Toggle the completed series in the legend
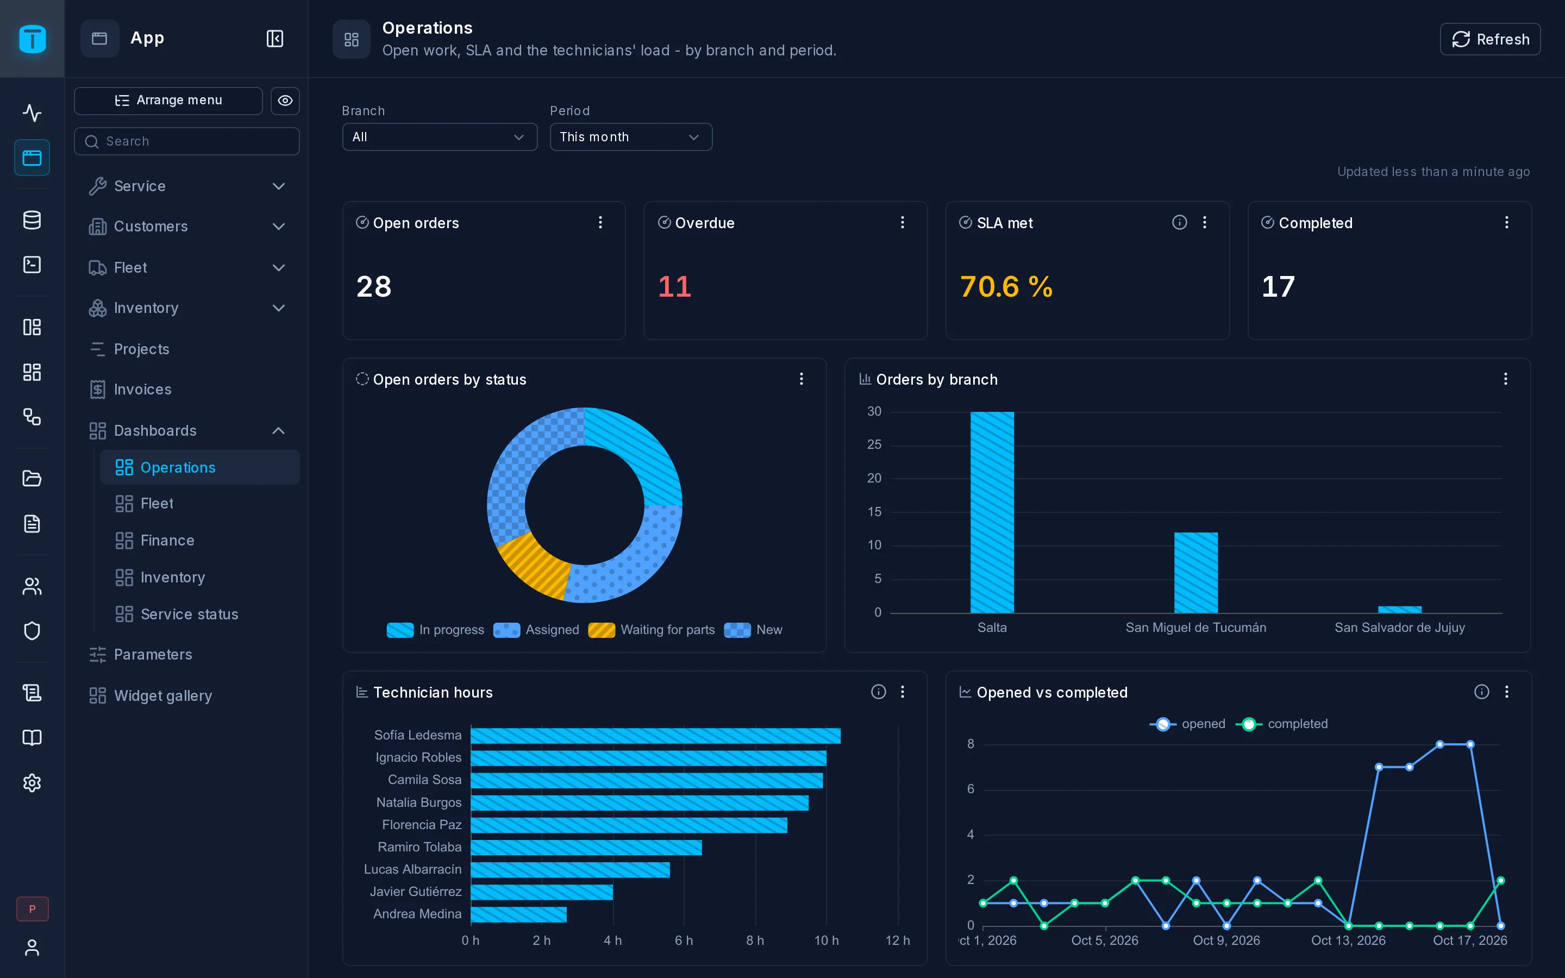The width and height of the screenshot is (1565, 978). 1282,724
